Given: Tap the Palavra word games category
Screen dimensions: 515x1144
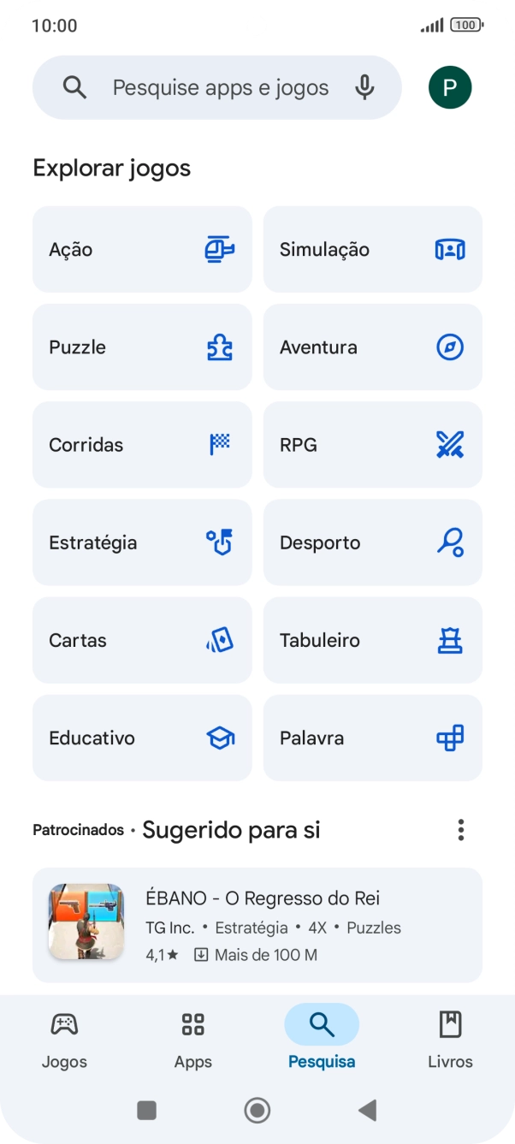Looking at the screenshot, I should (x=450, y=738).
